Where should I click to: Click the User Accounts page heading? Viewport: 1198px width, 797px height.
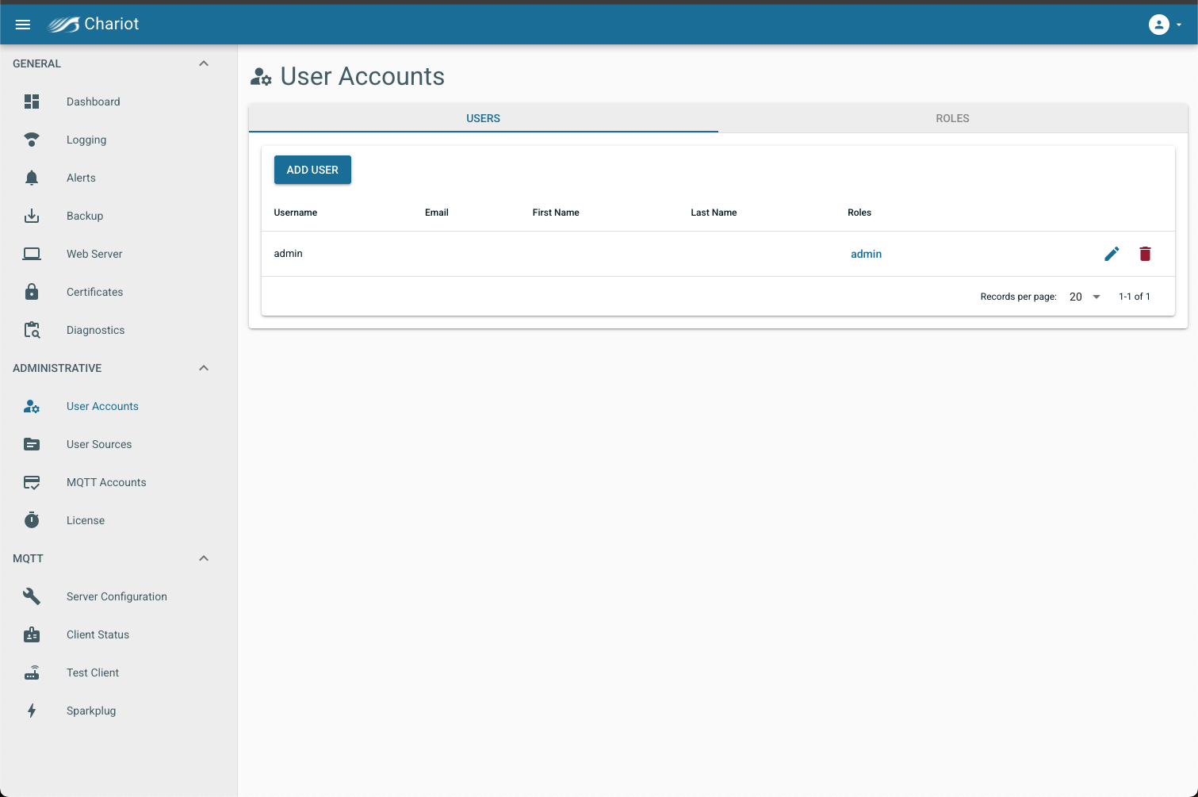pyautogui.click(x=362, y=76)
